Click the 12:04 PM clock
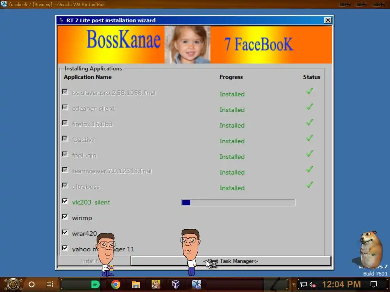The width and height of the screenshot is (390, 292). [x=342, y=284]
